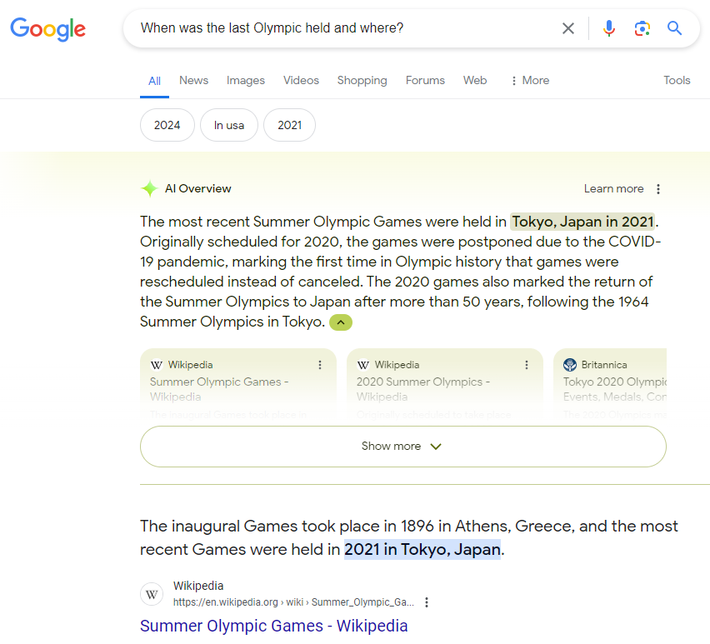Select the All results tab

tap(154, 81)
